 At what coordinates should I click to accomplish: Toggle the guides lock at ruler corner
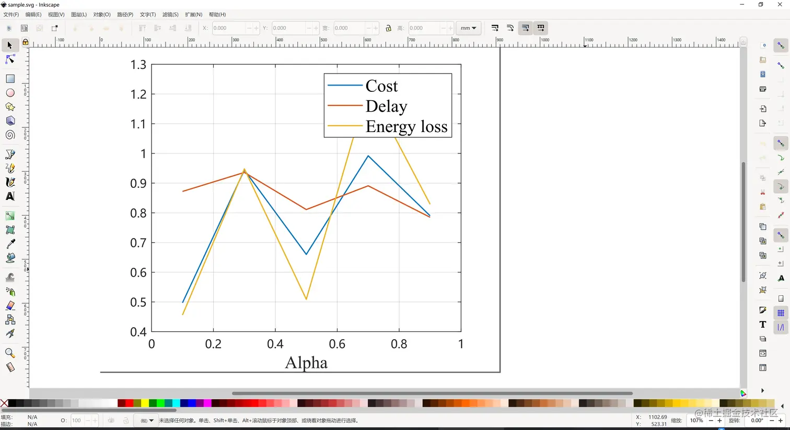(25, 42)
